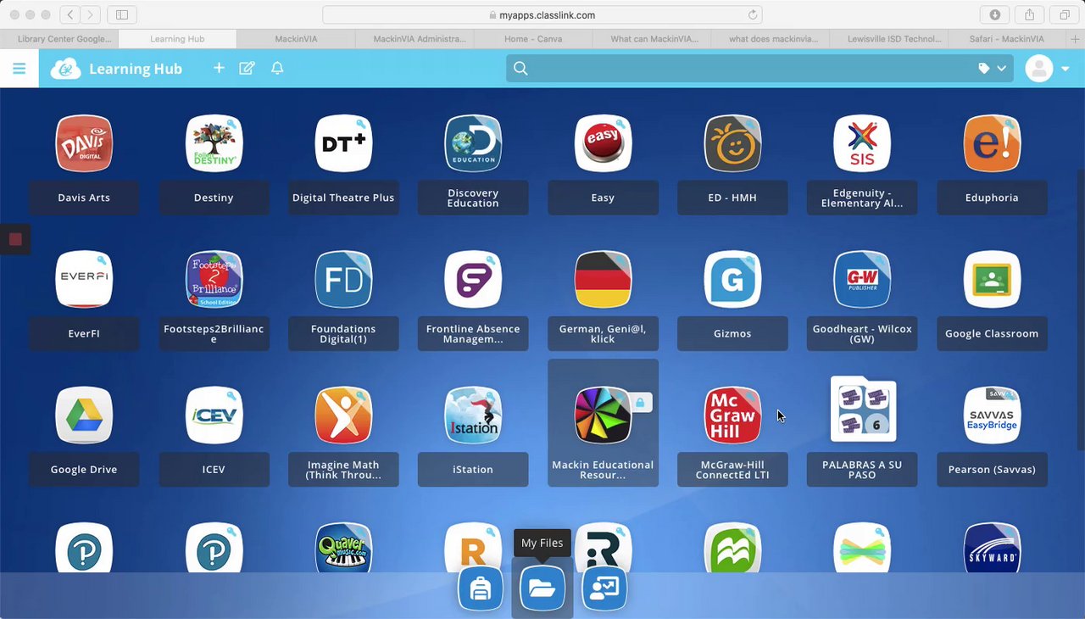This screenshot has width=1085, height=619.
Task: Open the Easy red button app
Action: 603,143
